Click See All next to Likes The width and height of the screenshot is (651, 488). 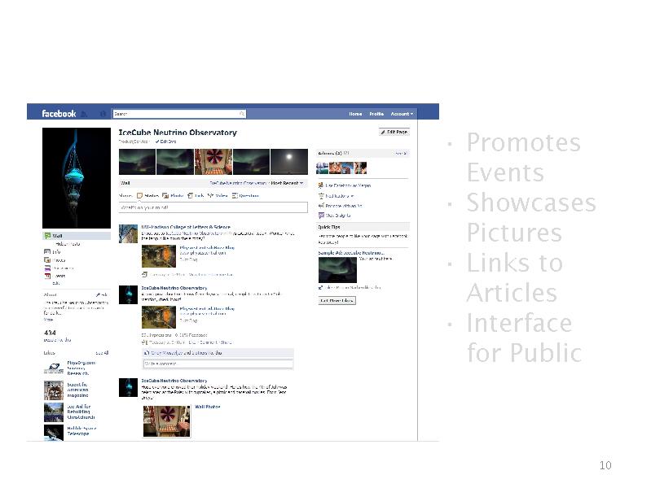click(x=102, y=353)
